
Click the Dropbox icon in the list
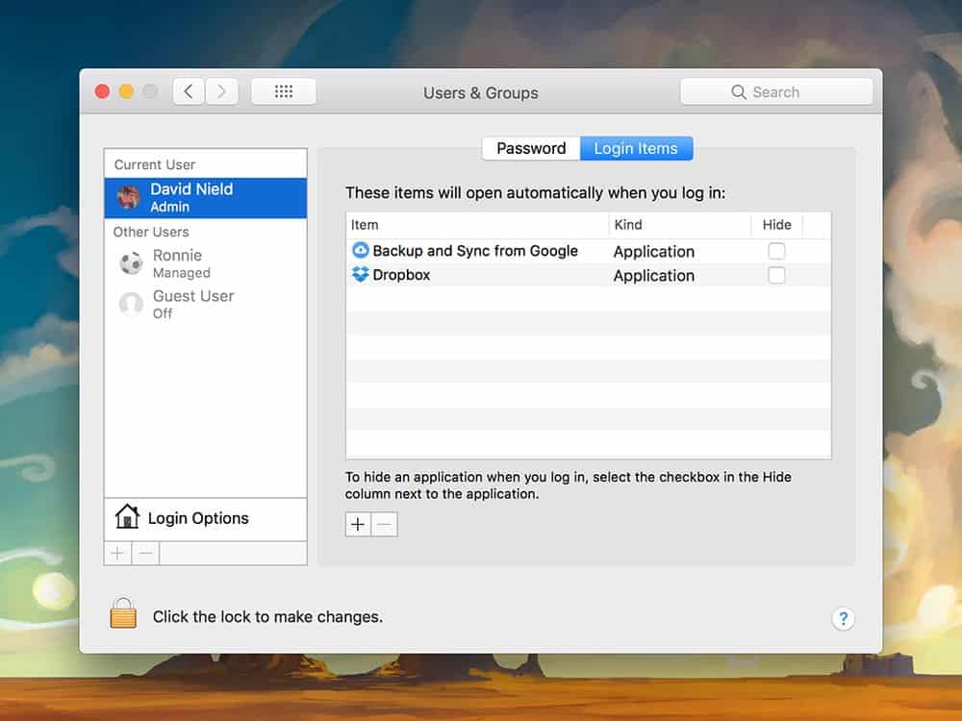[361, 275]
